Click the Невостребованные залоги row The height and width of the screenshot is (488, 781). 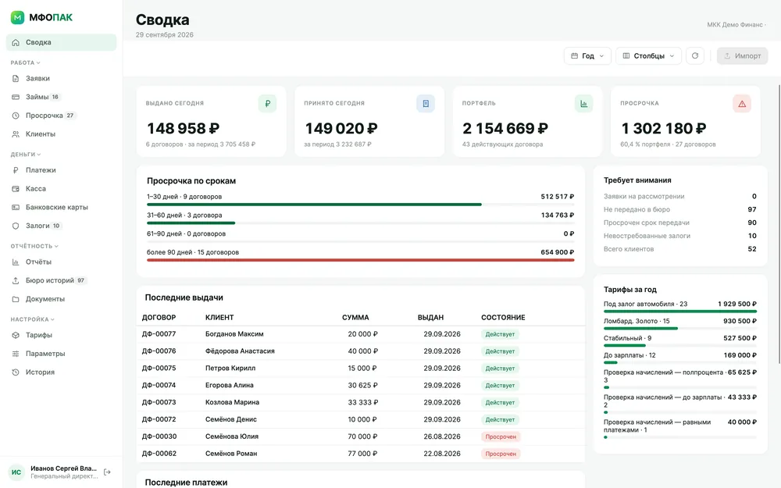(x=680, y=236)
